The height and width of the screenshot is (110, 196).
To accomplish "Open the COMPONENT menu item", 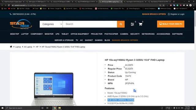I will [37, 34].
